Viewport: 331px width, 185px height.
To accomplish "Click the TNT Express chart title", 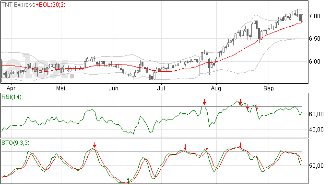I will click(18, 5).
